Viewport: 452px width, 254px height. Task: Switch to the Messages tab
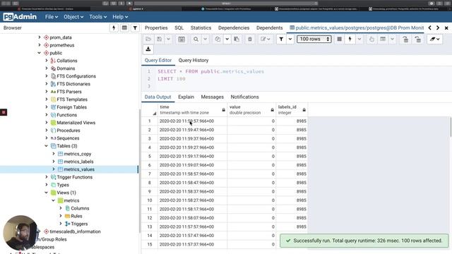pyautogui.click(x=212, y=97)
